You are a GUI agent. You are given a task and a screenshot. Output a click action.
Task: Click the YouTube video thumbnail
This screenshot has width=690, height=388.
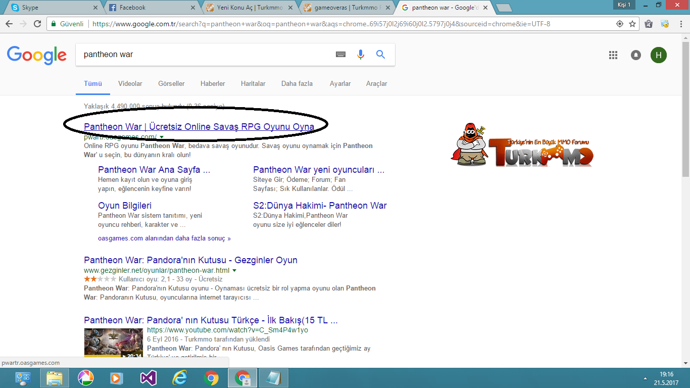coord(113,344)
